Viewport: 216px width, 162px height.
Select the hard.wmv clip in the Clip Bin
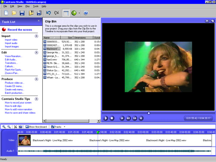(x=72, y=60)
